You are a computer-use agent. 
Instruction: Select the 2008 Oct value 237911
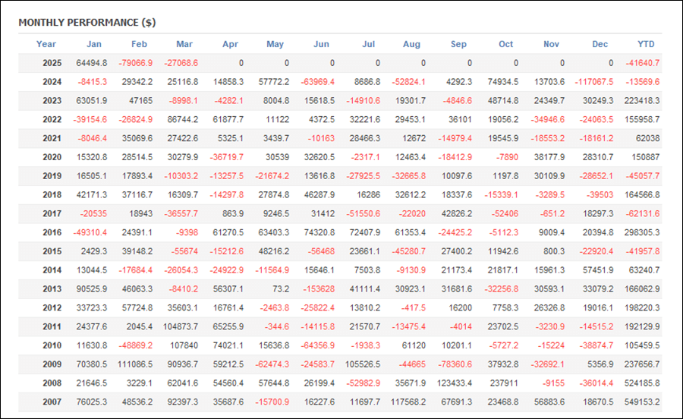504,383
